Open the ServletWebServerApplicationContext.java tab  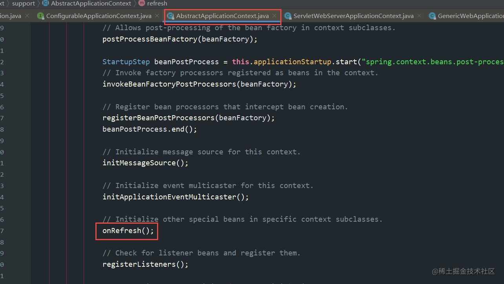[353, 16]
